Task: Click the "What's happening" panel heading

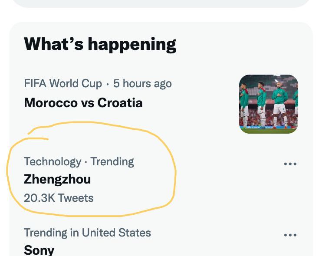Action: coord(100,44)
